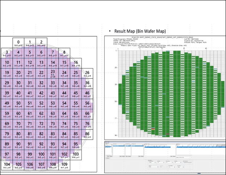The height and width of the screenshot is (175, 226).
Task: Select reticle cell 79 on left side
Action: (7, 135)
